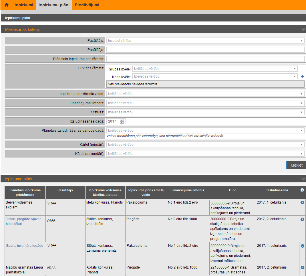Open info icon for Datoru piegāde row
Viewport: 306px width, 276px height.
coord(302,219)
